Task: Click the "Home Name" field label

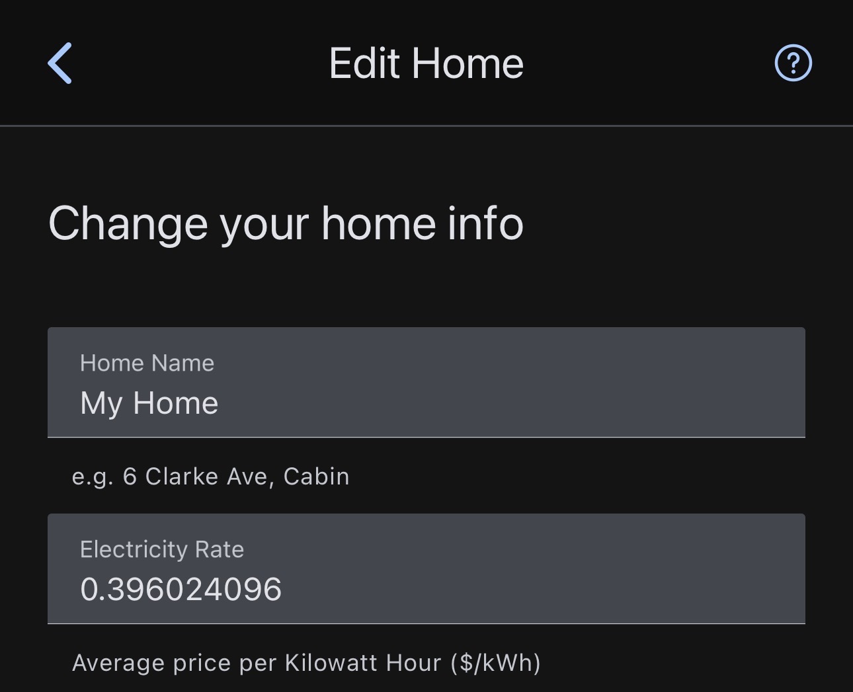Action: pos(147,363)
